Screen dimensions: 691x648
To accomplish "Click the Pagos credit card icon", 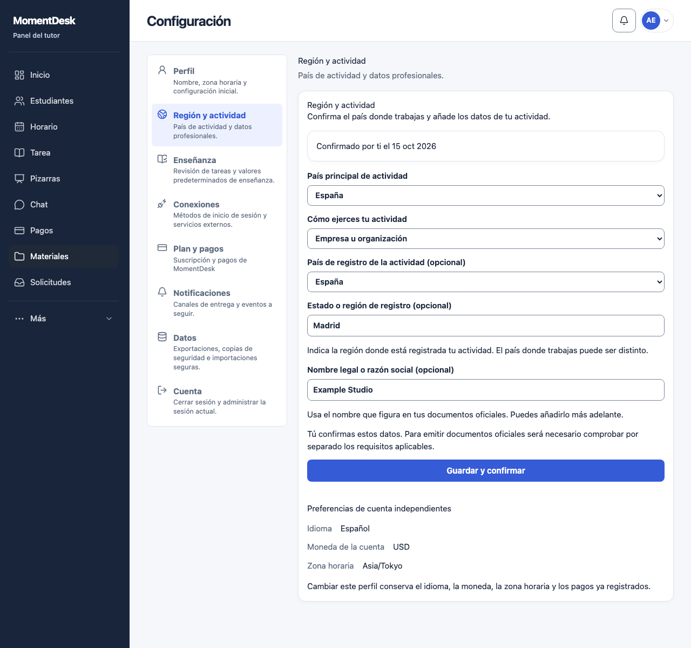I will pos(19,231).
